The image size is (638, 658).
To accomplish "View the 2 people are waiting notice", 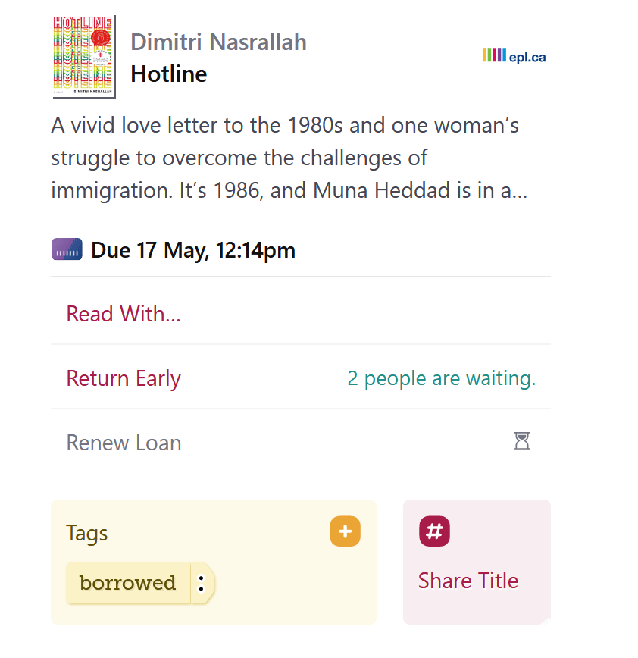I will click(441, 378).
